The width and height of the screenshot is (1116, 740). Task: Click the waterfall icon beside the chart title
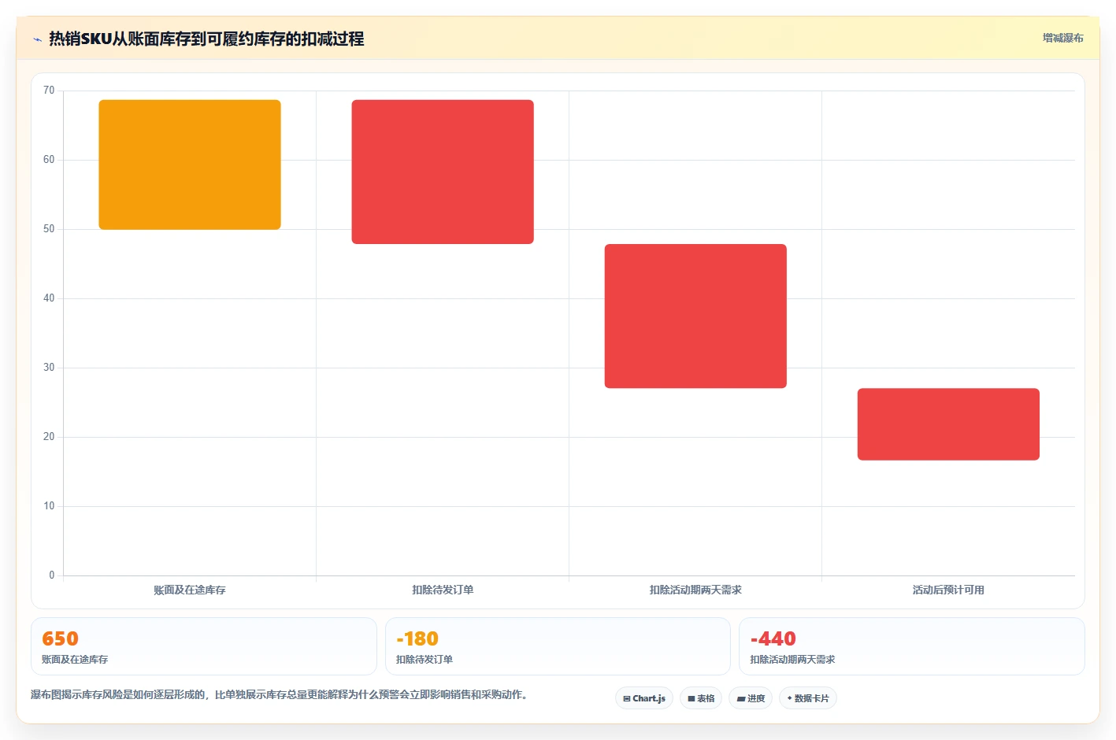point(37,39)
